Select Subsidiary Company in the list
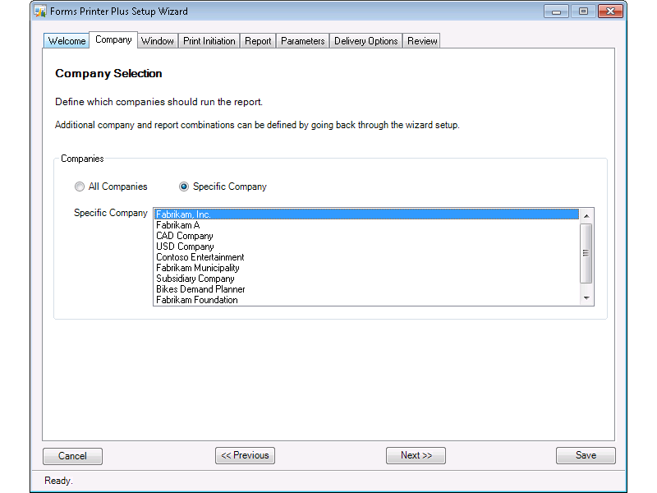The height and width of the screenshot is (493, 657). click(366, 279)
